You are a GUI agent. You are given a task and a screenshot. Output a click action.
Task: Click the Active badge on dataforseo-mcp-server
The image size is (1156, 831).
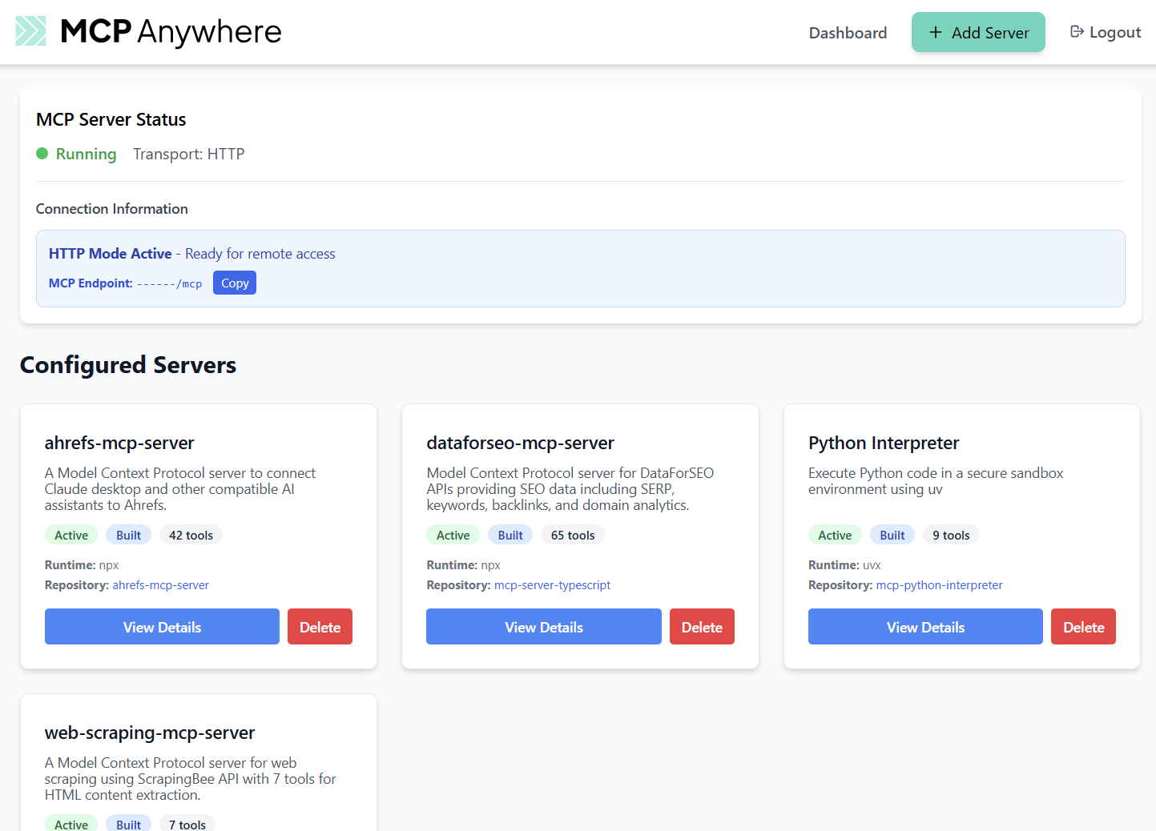[x=453, y=535]
